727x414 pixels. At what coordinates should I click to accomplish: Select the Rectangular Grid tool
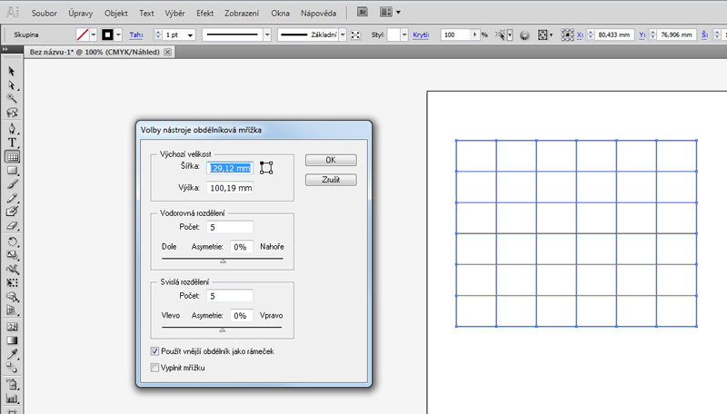pos(13,155)
